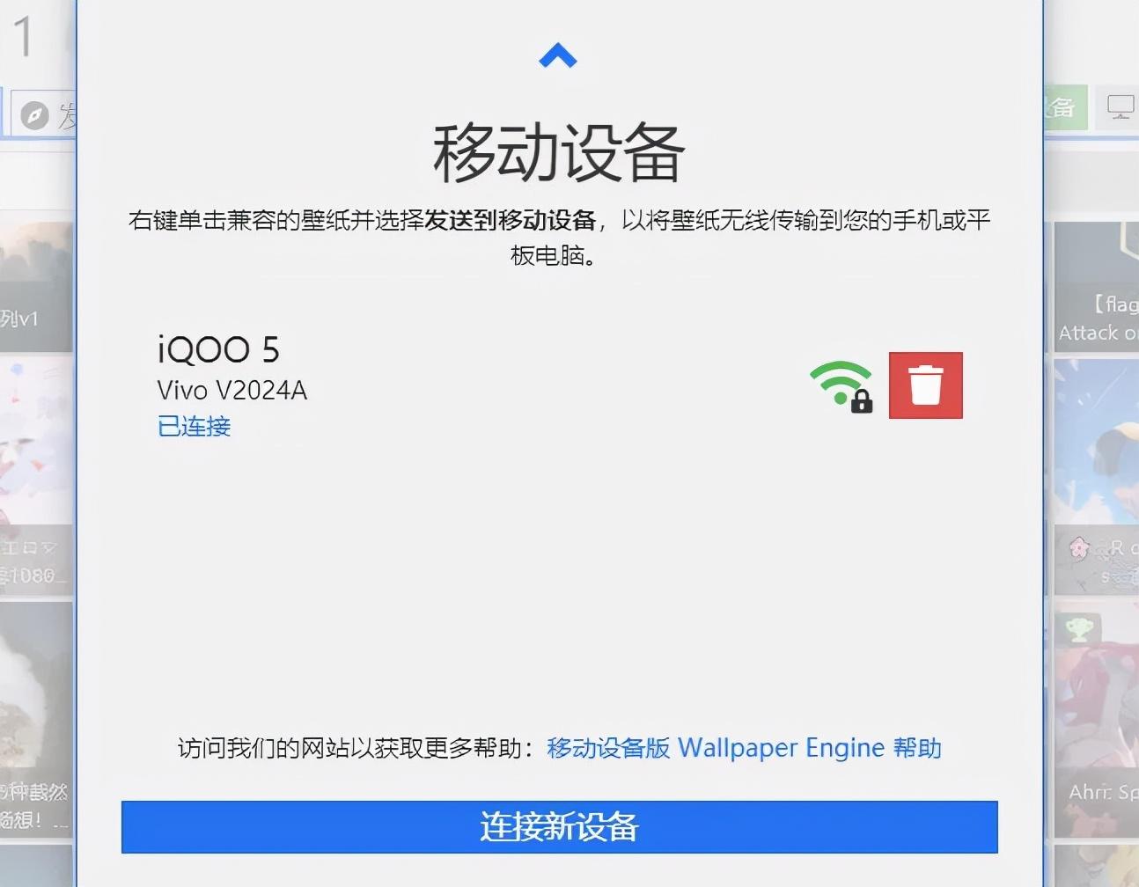This screenshot has width=1139, height=887.
Task: Click the 已连接 status text
Action: click(194, 426)
